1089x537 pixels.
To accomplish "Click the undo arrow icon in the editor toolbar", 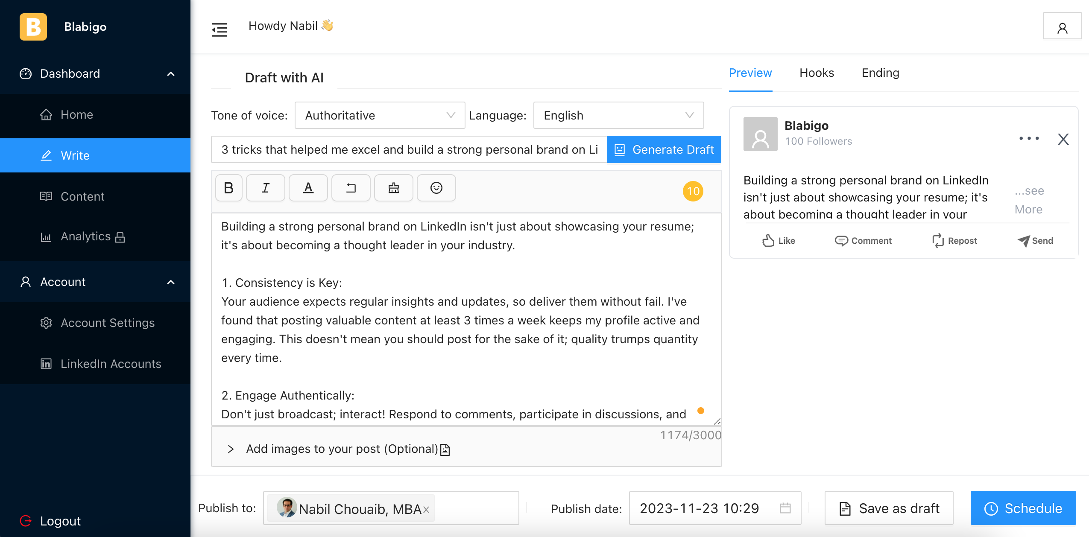I will coord(351,188).
